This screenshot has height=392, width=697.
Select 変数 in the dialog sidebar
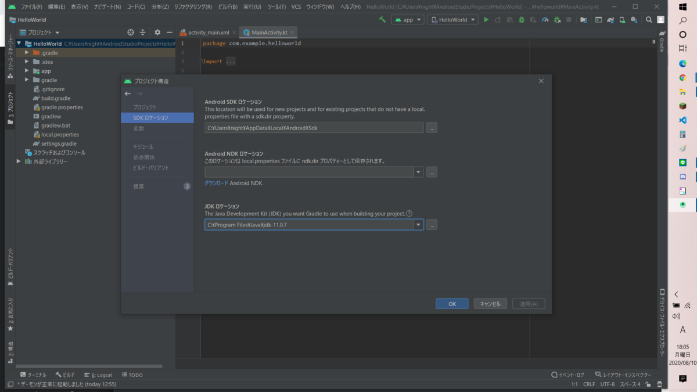click(x=138, y=128)
